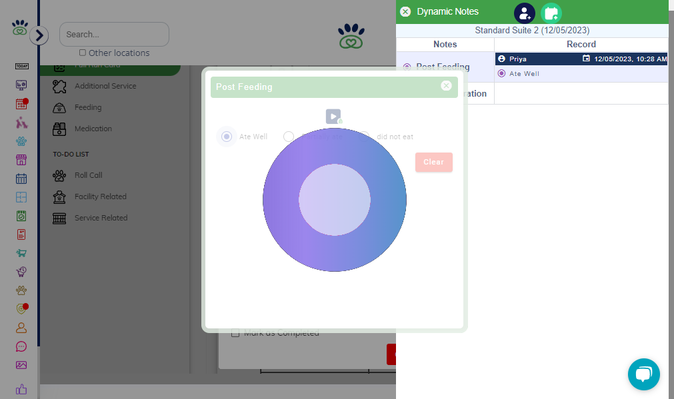This screenshot has height=399, width=674.
Task: Open the pink chat bubble sidebar icon
Action: click(x=21, y=346)
